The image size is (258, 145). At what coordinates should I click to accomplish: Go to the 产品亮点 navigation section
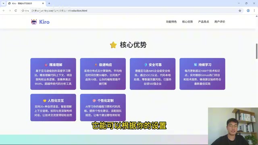coord(204,22)
